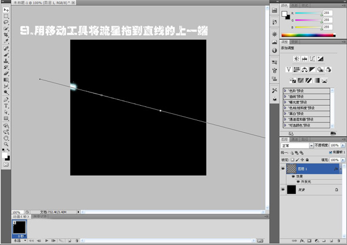Open the blend mode 正常 dropdown

297,146
